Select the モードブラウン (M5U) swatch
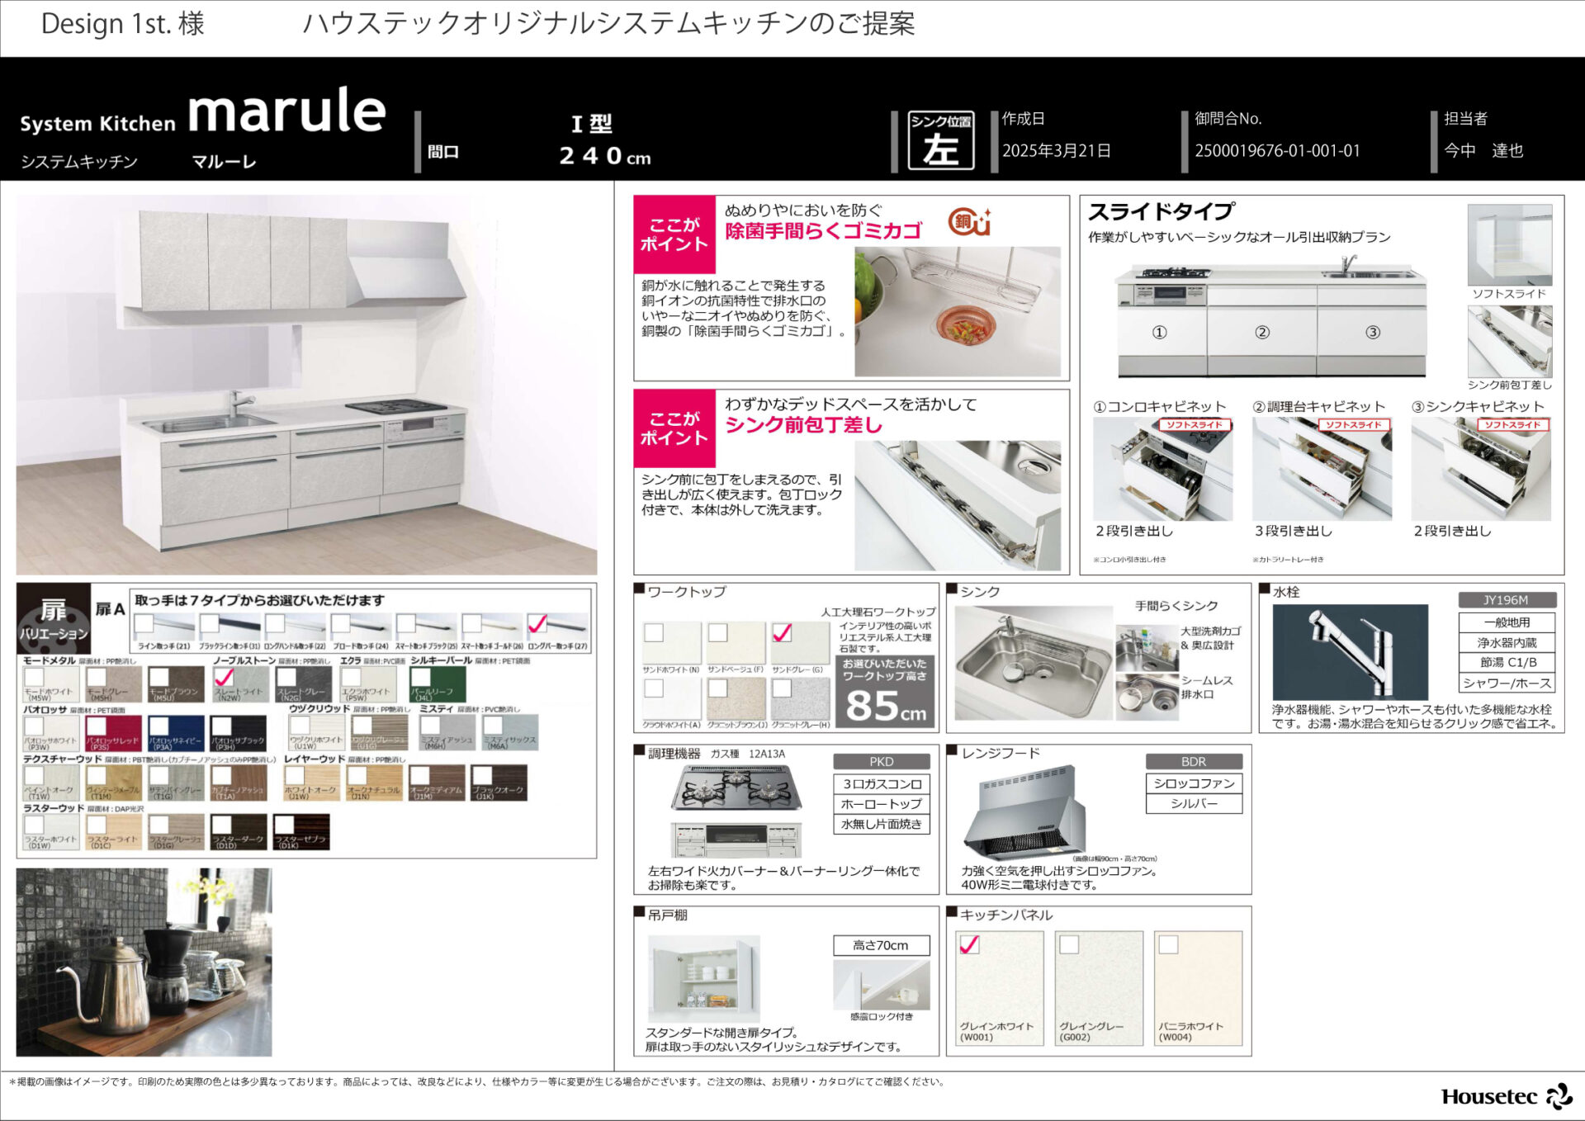Viewport: 1585px width, 1121px height. pyautogui.click(x=176, y=684)
